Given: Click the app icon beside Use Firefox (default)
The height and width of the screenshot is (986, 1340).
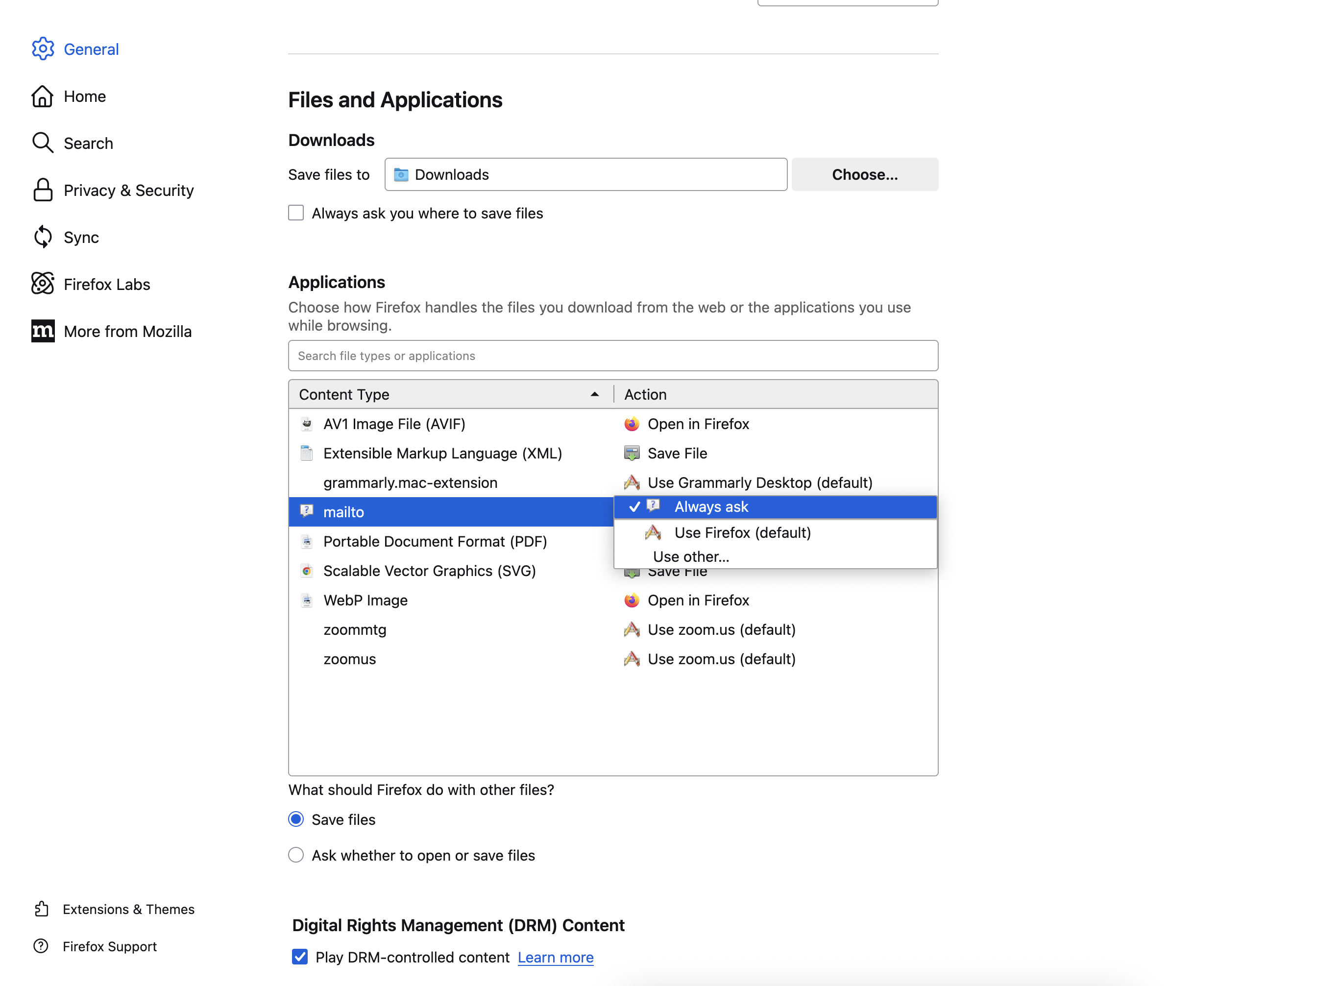Looking at the screenshot, I should 653,532.
